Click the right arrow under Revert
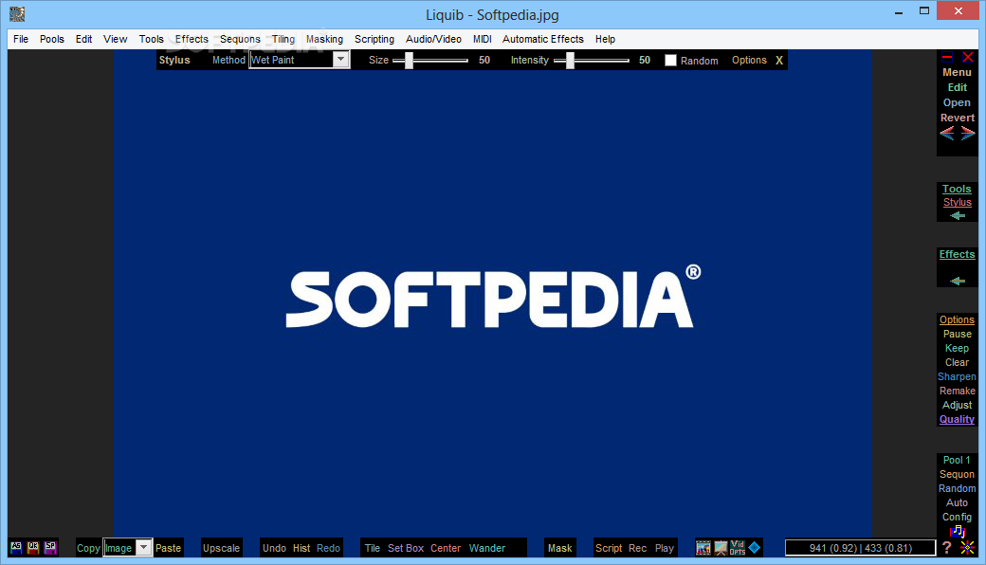The height and width of the screenshot is (565, 986). click(x=968, y=134)
